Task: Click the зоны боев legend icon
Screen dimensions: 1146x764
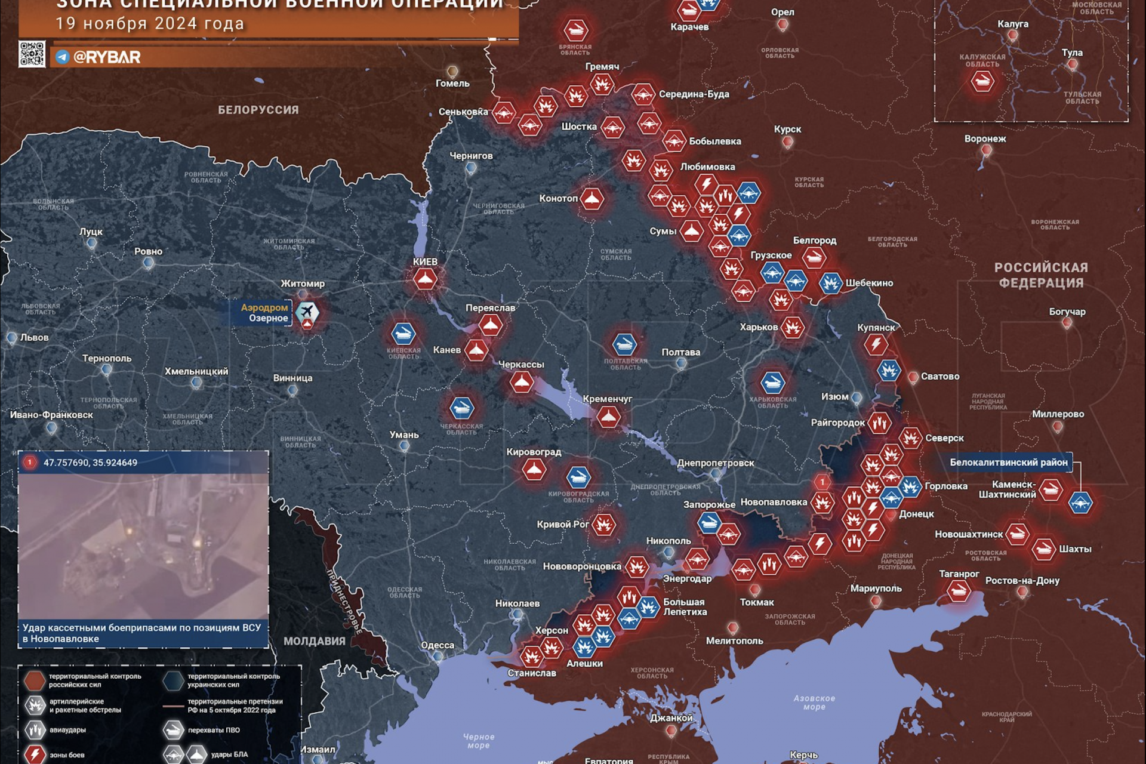Action: pos(35,754)
